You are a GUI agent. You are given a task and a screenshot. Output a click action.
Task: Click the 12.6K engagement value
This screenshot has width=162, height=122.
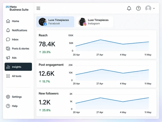pyautogui.click(x=47, y=74)
